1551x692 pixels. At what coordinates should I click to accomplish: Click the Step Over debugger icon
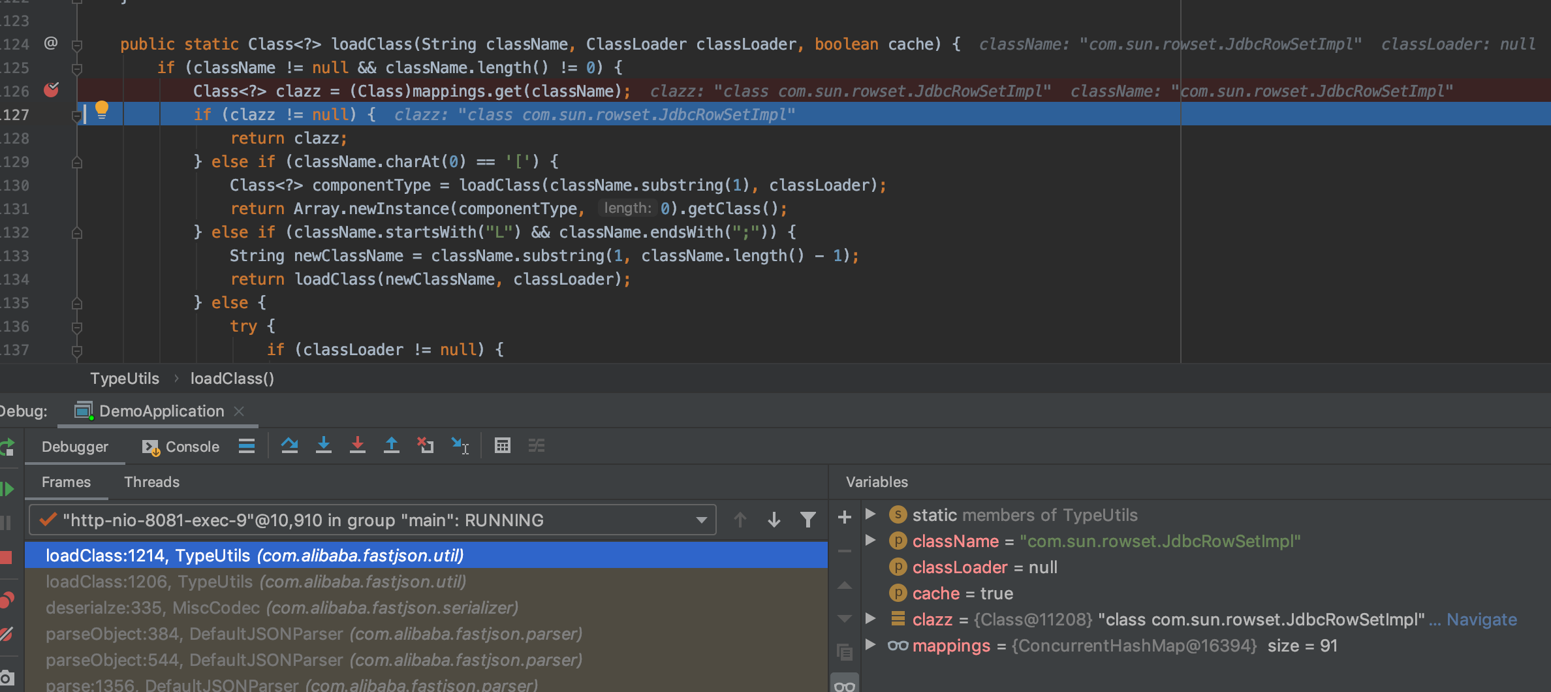[289, 446]
